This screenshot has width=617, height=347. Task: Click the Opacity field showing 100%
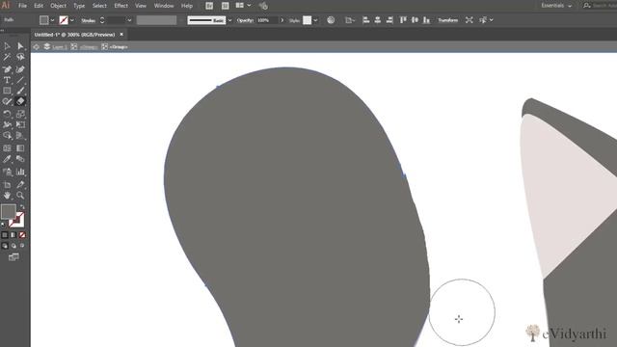click(x=267, y=20)
